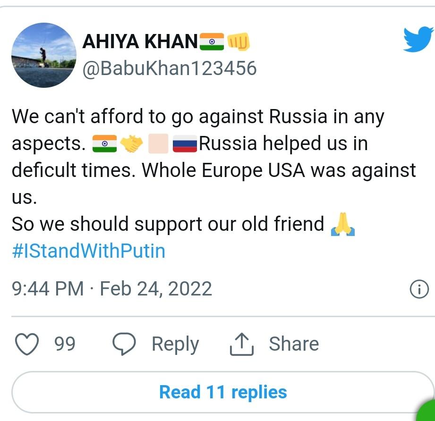435x421 pixels.
Task: Click the 99 likes count
Action: click(65, 344)
